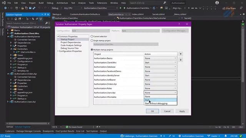This screenshot has height=138, width=246.
Task: Open the Error List tab
Action: [80, 131]
